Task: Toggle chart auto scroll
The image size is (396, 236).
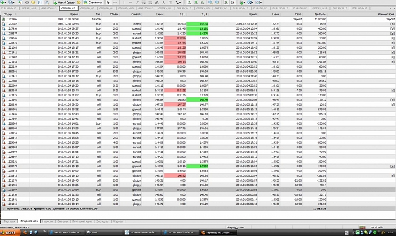Action: point(226,3)
